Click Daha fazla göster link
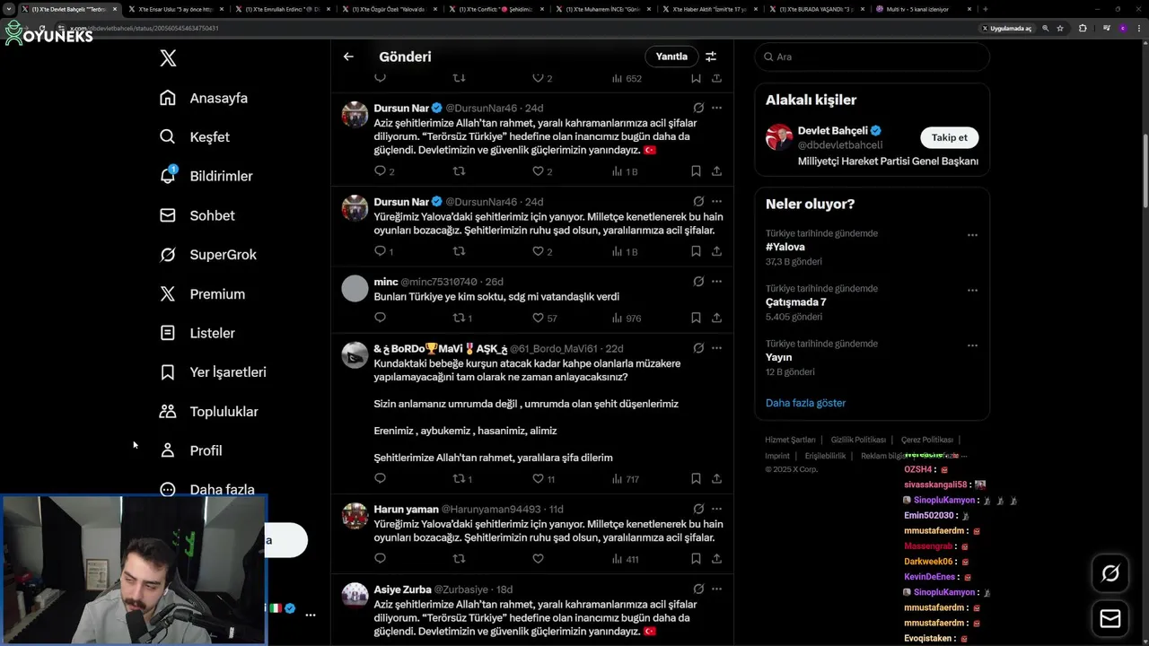The width and height of the screenshot is (1149, 646). tap(805, 403)
